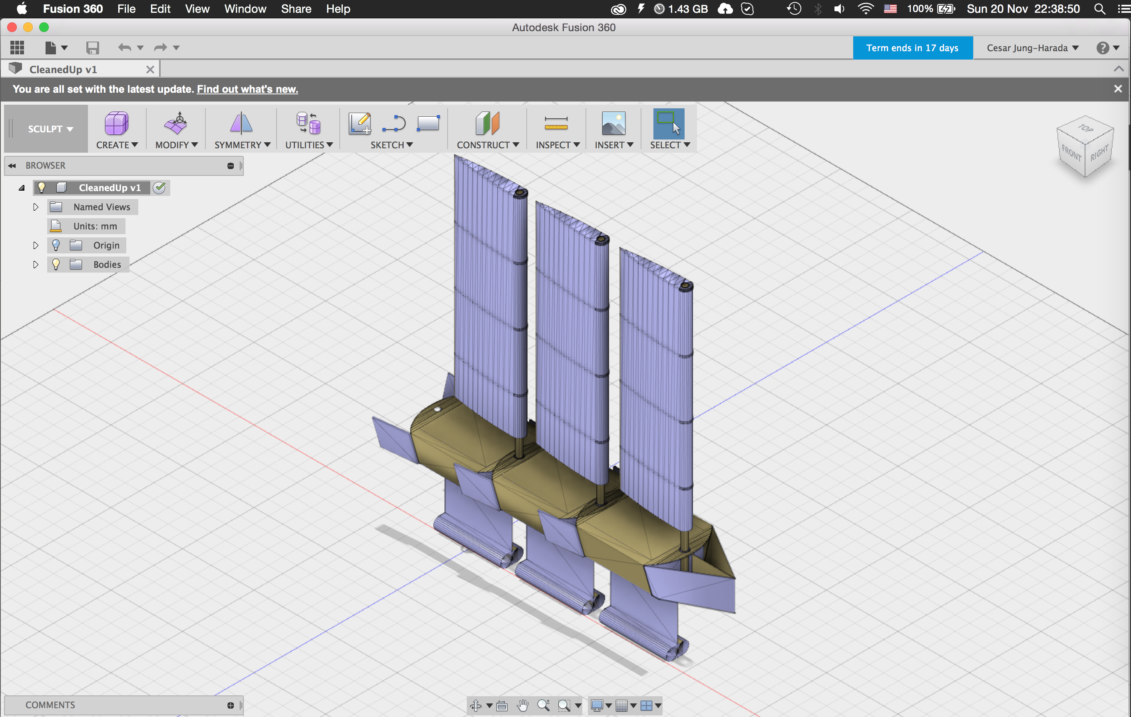The image size is (1131, 717).
Task: Expand the Origin folder in browser
Action: [x=35, y=245]
